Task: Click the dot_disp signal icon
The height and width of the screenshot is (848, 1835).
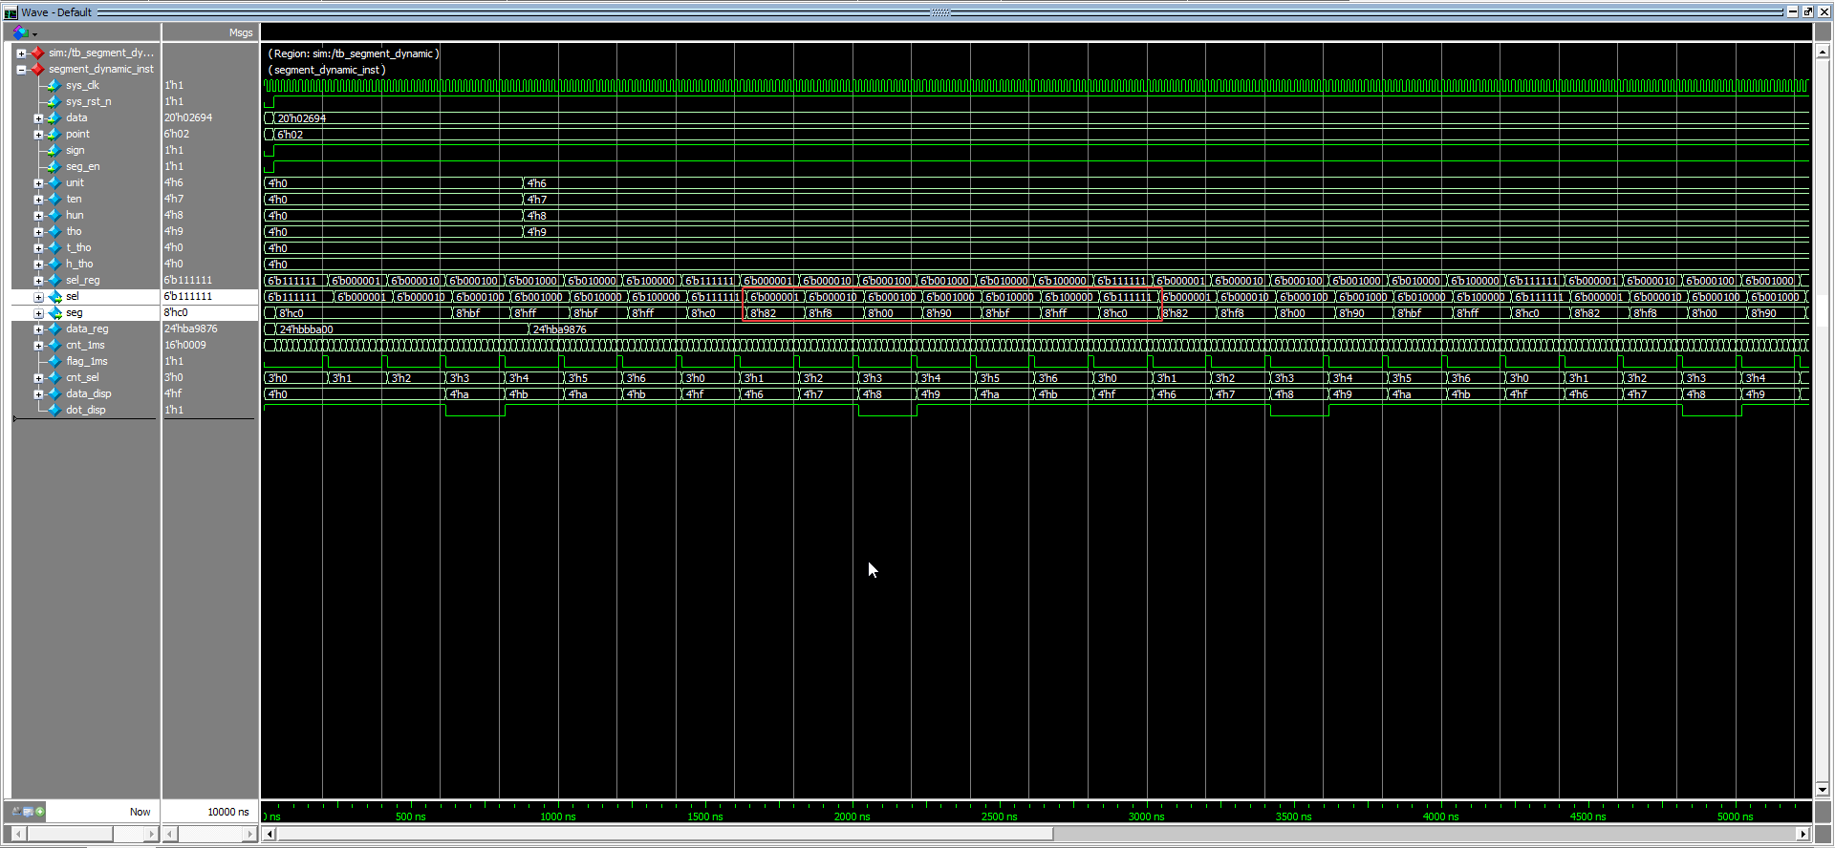Action: 54,410
